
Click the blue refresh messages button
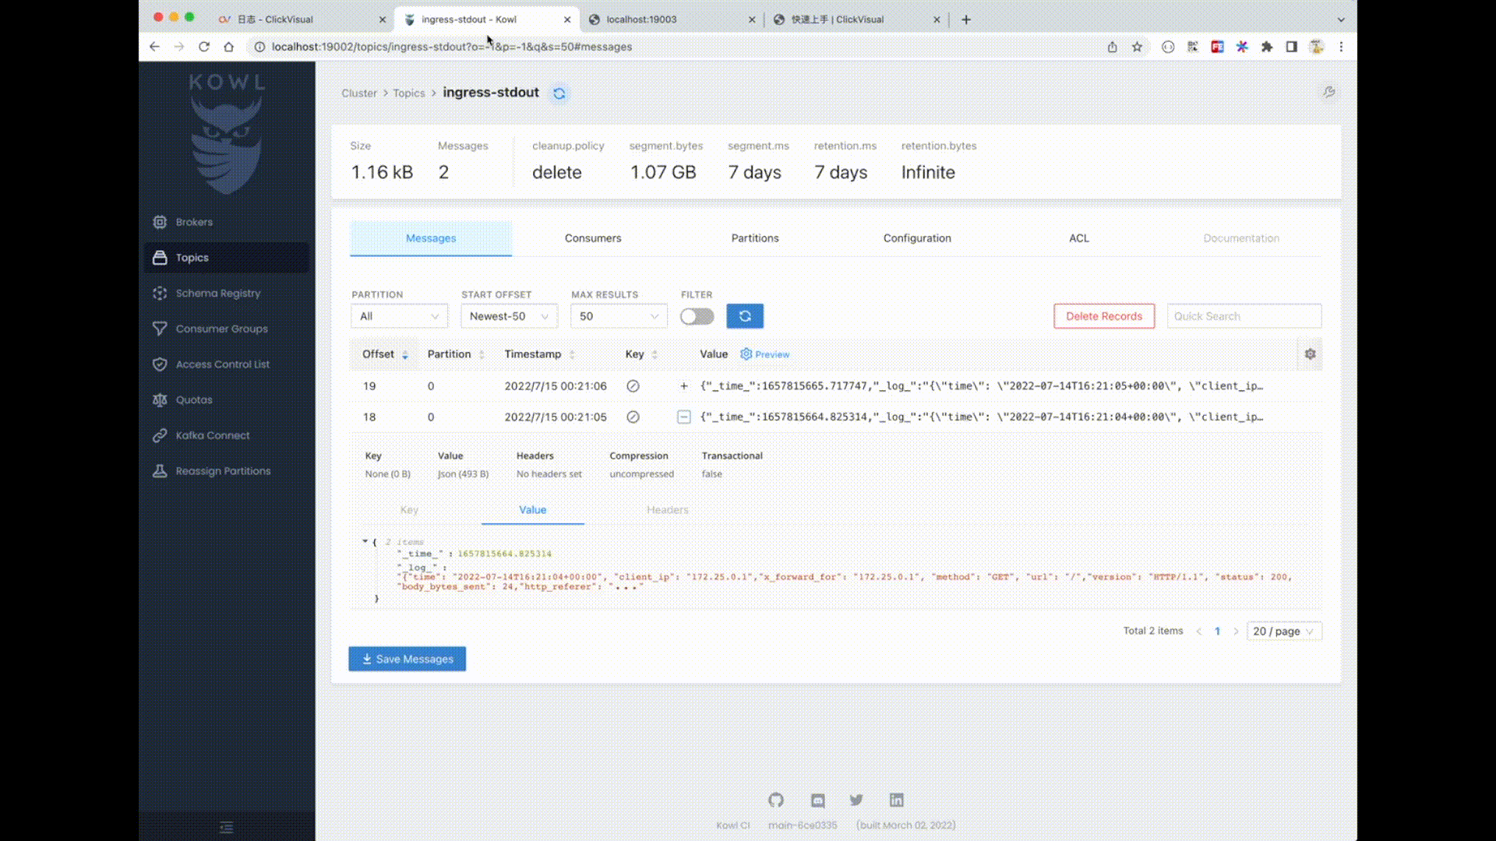[x=745, y=316]
